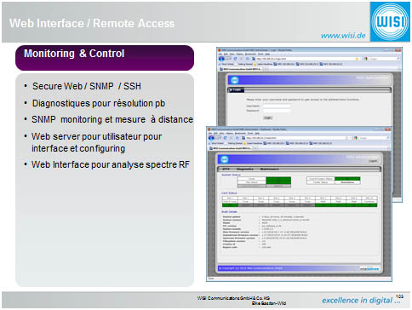This screenshot has height=310, width=412.
Task: Open the Bookmarks menu in the login browser window
Action: (x=250, y=54)
